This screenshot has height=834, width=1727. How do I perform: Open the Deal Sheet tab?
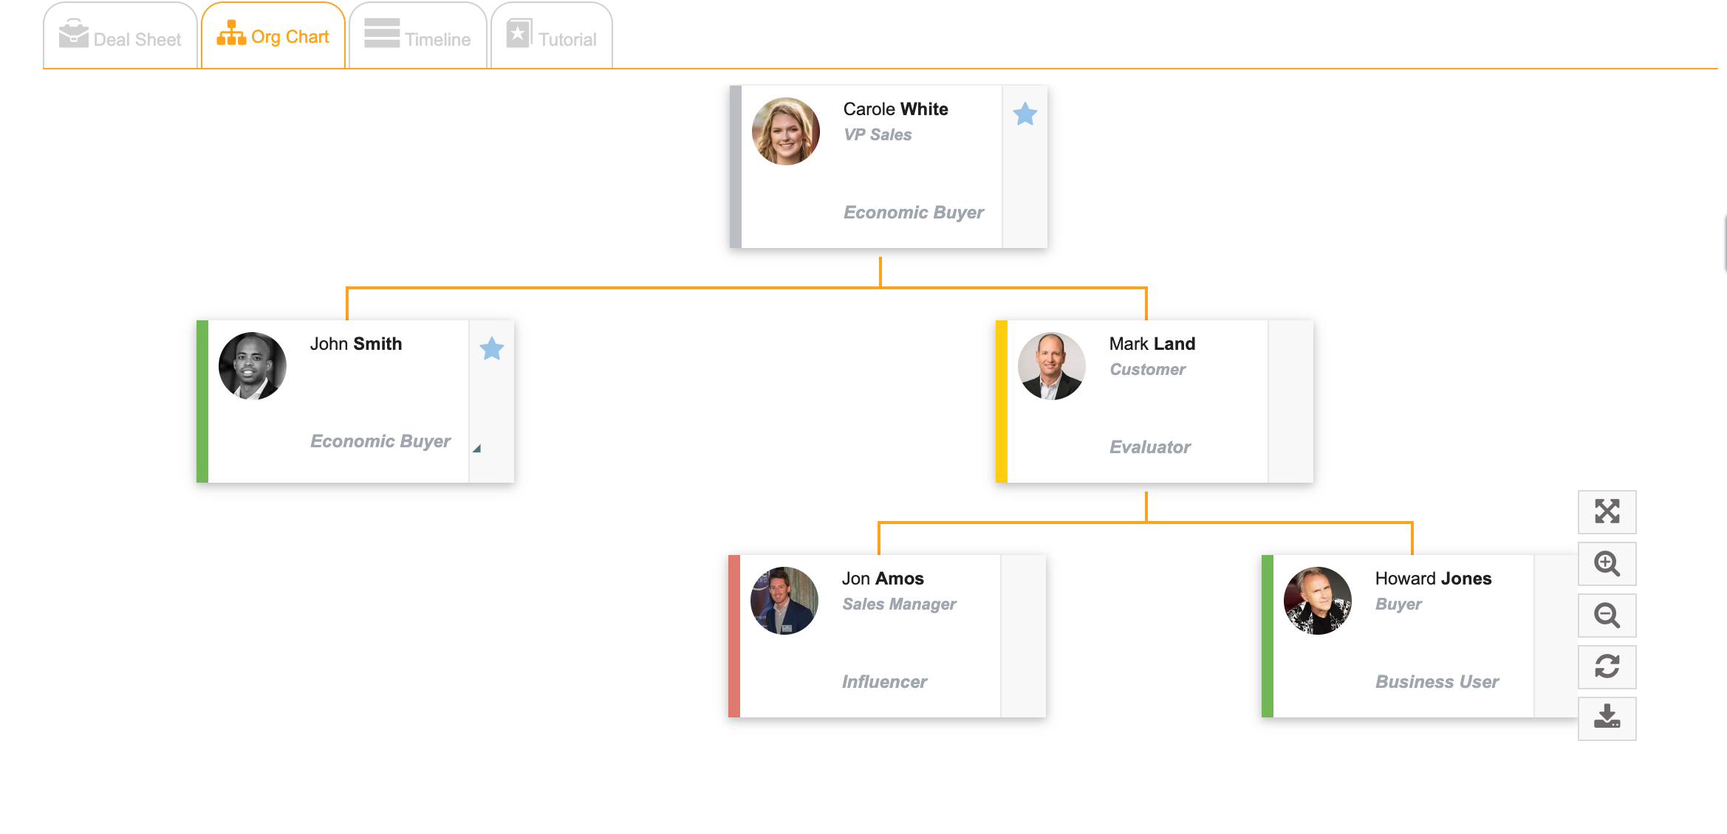pos(120,35)
